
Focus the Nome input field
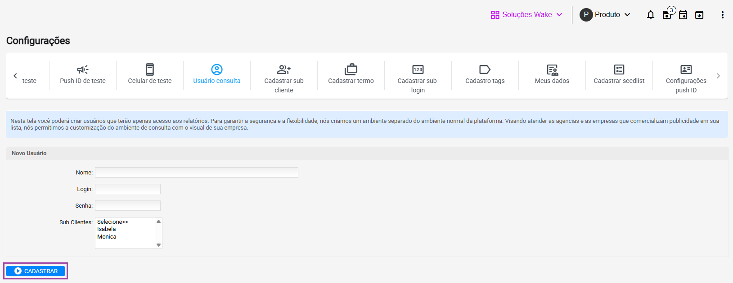[197, 172]
